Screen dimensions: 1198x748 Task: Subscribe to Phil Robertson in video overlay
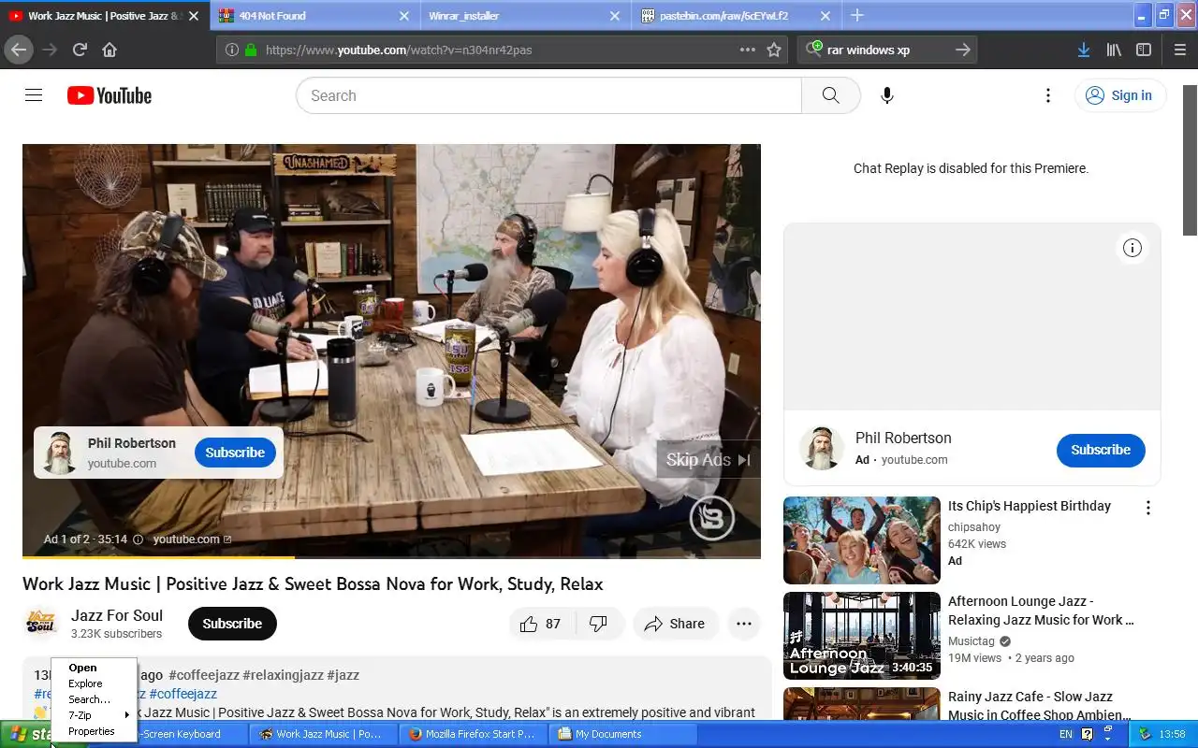[235, 453]
